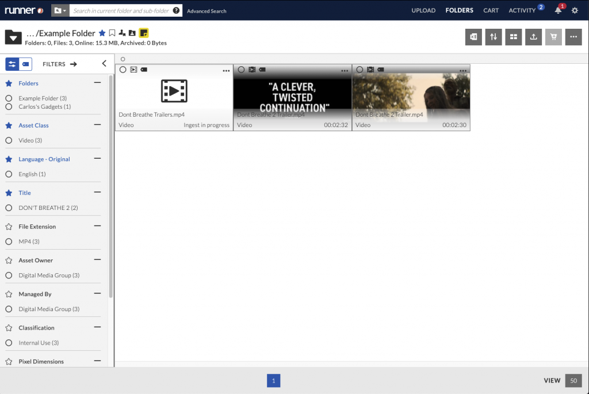Open the yellow folder notes icon
Viewport: 589px width, 394px height.
pyautogui.click(x=143, y=33)
